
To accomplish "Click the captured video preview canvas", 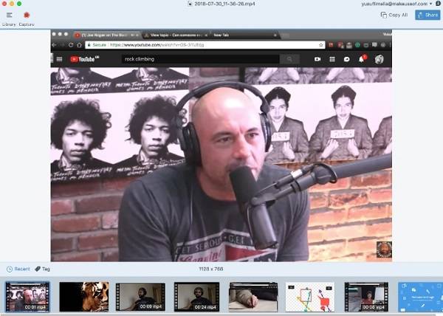I will (221, 145).
